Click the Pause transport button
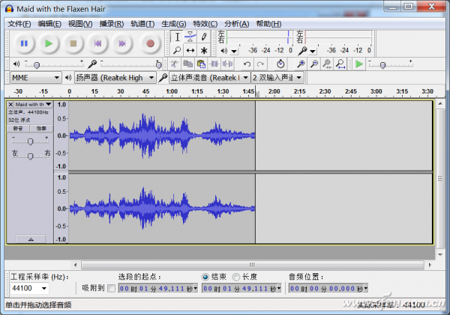450x315 pixels. 24,43
